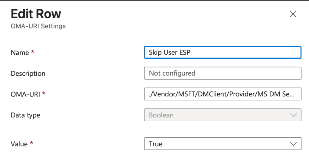309x157 pixels.
Task: Expand the Value chevron arrow
Action: point(293,144)
